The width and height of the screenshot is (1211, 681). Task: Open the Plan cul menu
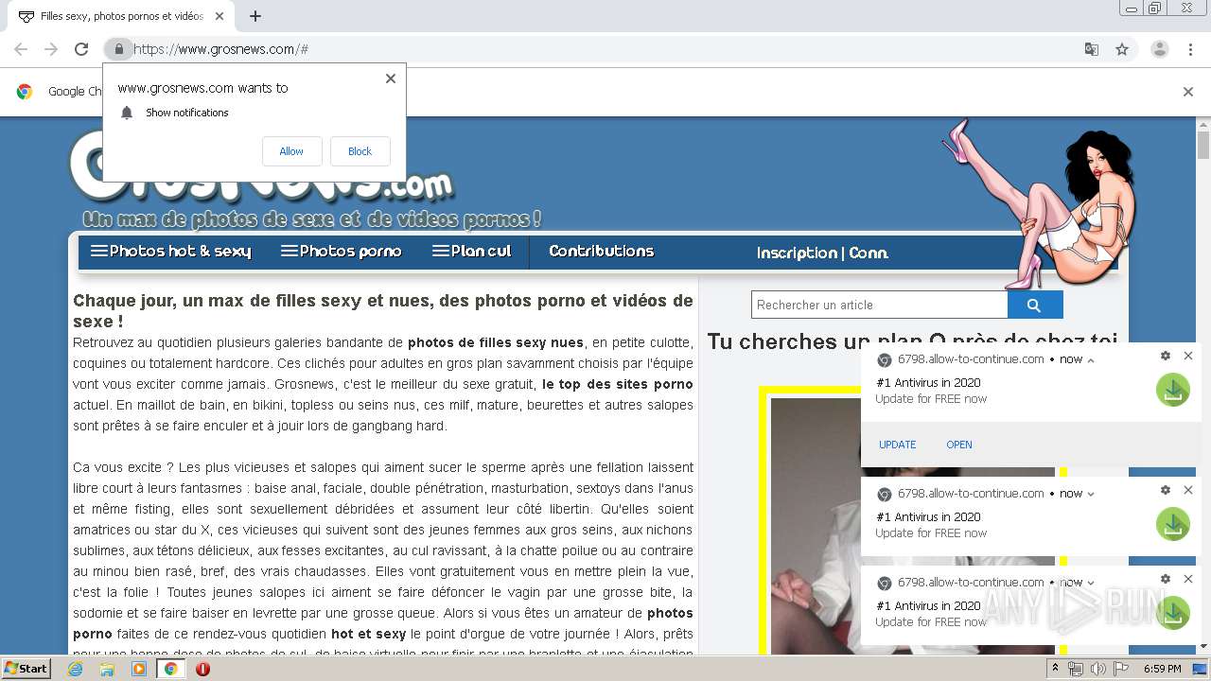pyautogui.click(x=472, y=251)
